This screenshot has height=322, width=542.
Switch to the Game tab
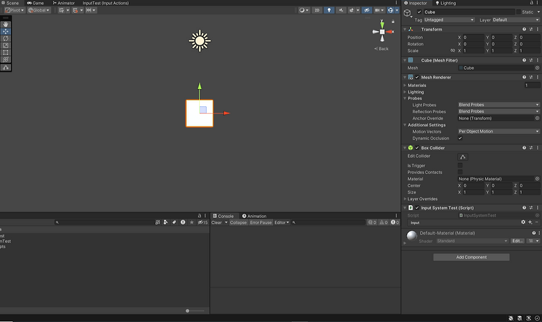35,3
